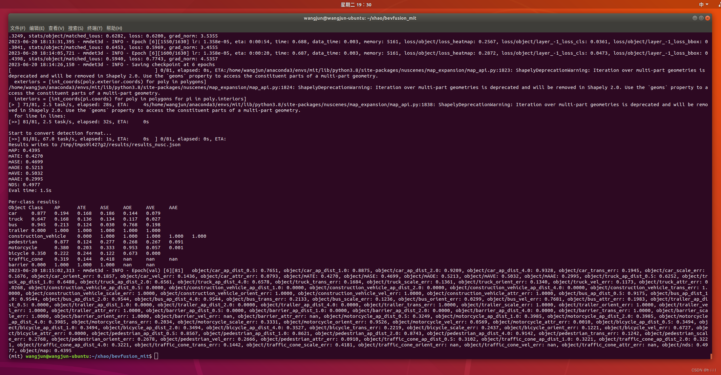Click the cursor at the bevfusion_mit$ prompt
Viewport: 721px width, 375px height.
[x=156, y=356]
